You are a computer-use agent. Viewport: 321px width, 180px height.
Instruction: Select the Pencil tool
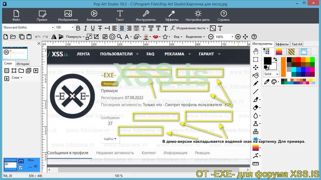[x=256, y=84]
